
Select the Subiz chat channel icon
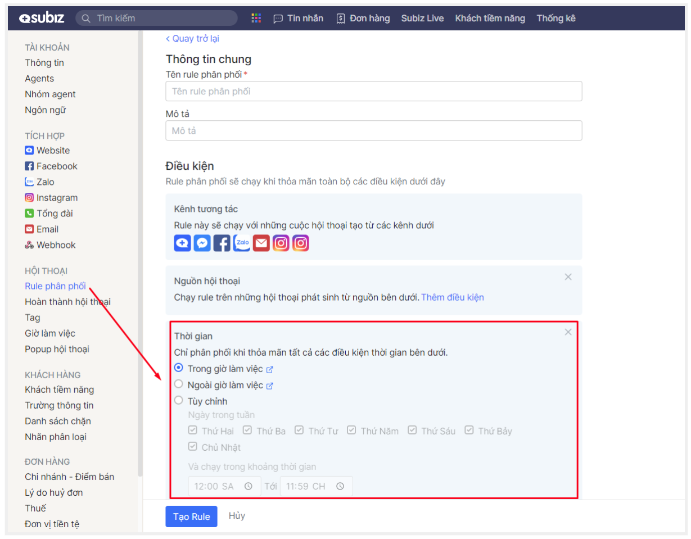(x=182, y=243)
